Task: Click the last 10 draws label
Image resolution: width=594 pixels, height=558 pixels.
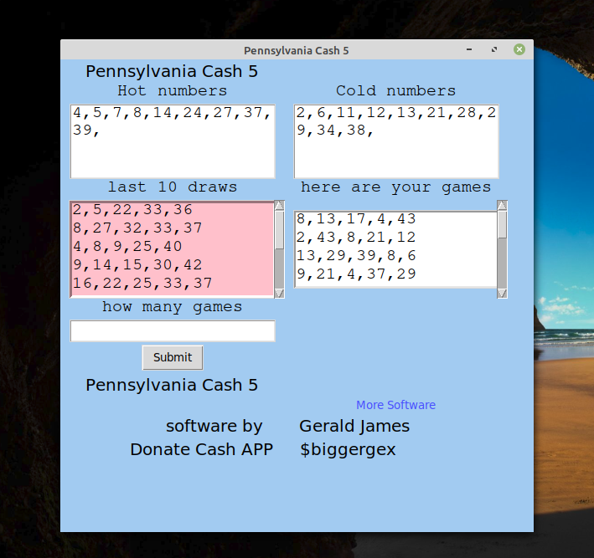Action: (x=173, y=187)
